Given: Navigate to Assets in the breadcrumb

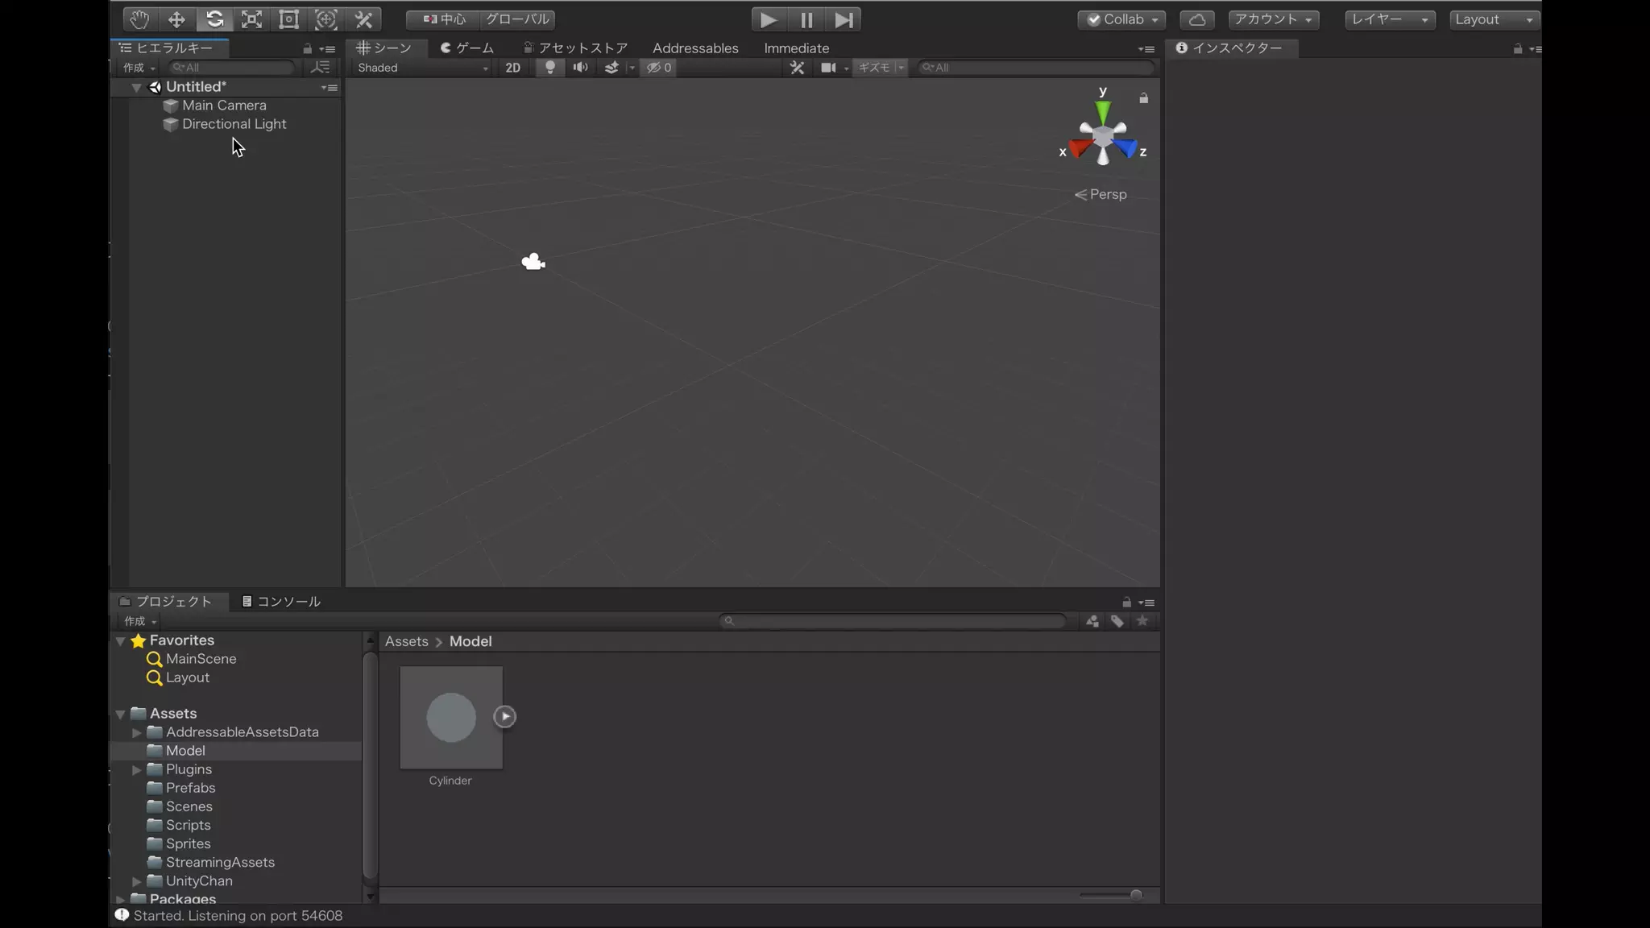Looking at the screenshot, I should pyautogui.click(x=406, y=641).
